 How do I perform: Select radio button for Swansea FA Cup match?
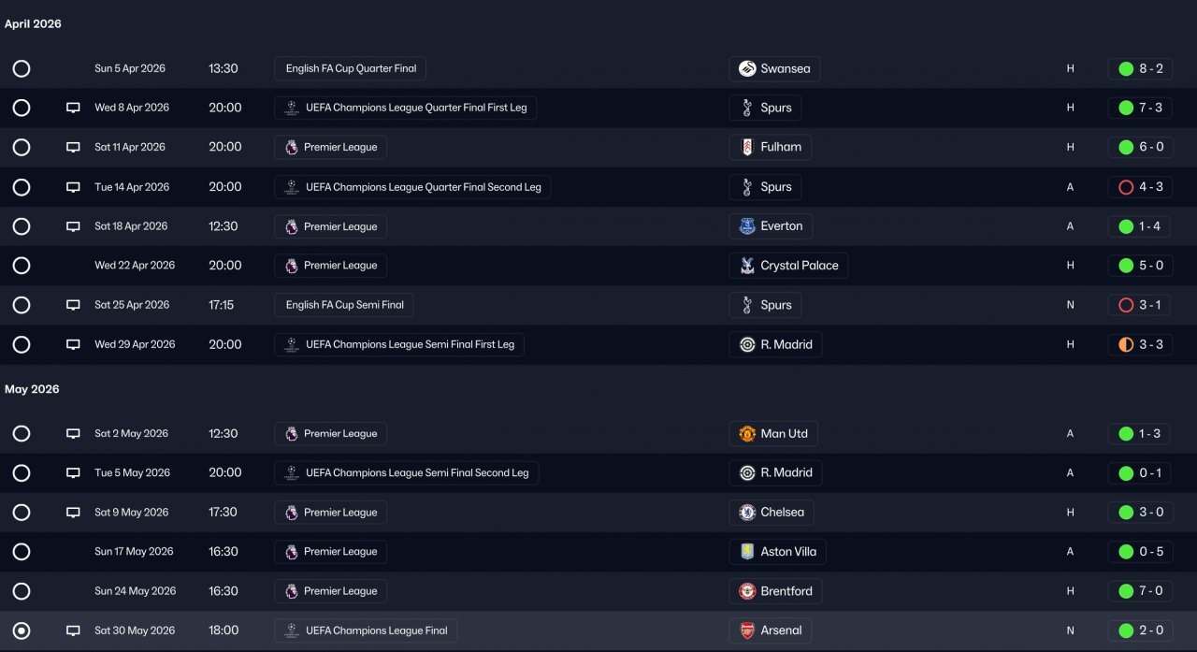click(22, 68)
